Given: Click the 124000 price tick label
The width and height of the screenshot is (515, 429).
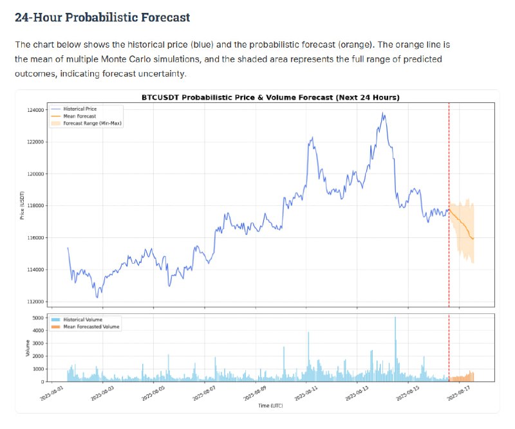Looking at the screenshot, I should point(35,110).
